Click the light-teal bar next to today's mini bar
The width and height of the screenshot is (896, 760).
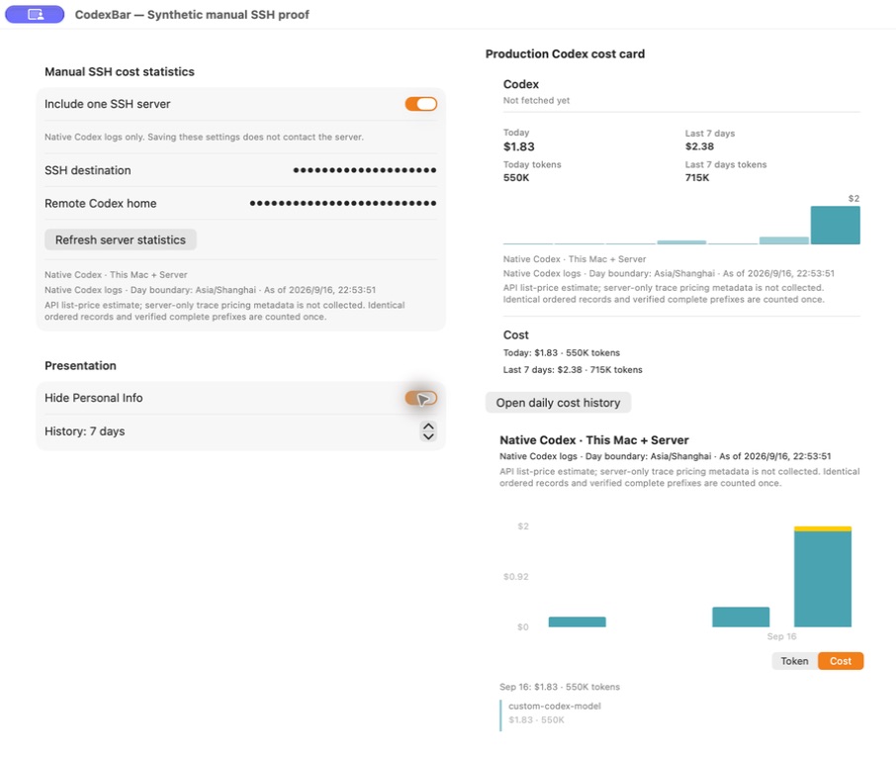tap(784, 240)
